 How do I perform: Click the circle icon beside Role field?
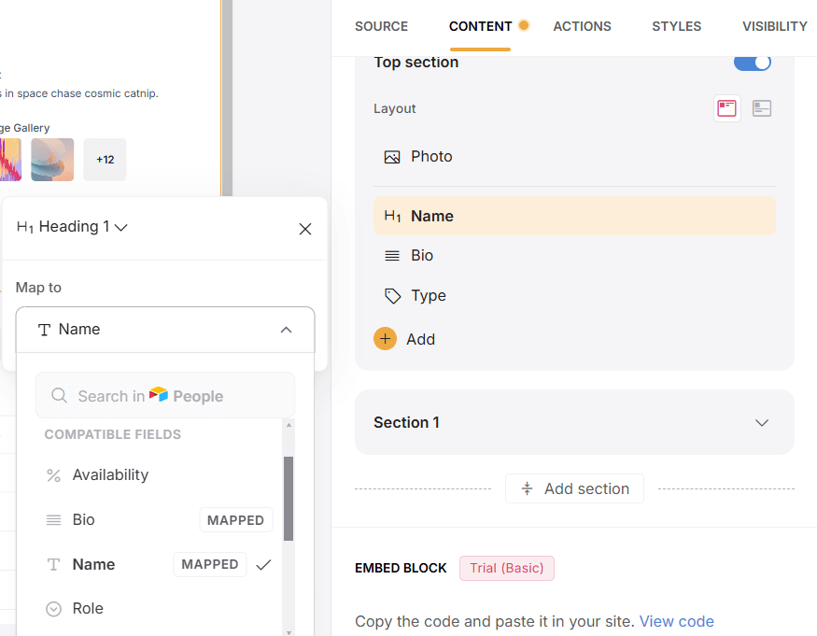(54, 608)
